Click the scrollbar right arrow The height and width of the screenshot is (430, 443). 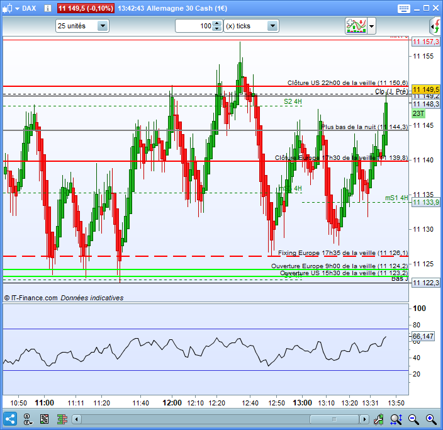point(364,419)
